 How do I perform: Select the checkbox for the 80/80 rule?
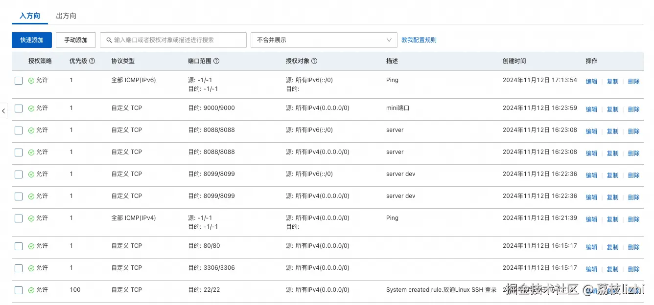19,246
